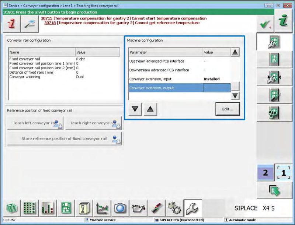Open the camera vision icon
Screen dimensions: 295x225
click(120, 208)
